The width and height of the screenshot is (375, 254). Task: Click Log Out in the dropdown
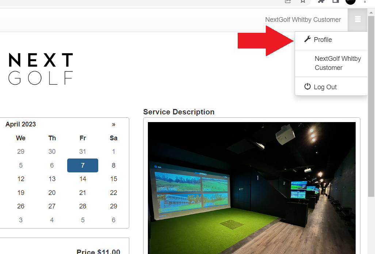coord(331,87)
